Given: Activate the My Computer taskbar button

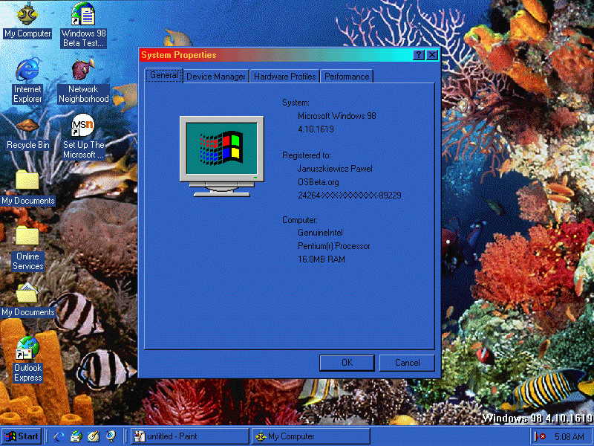Looking at the screenshot, I should (310, 436).
